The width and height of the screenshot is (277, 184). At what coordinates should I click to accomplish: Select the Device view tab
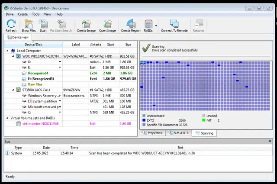coord(18,37)
